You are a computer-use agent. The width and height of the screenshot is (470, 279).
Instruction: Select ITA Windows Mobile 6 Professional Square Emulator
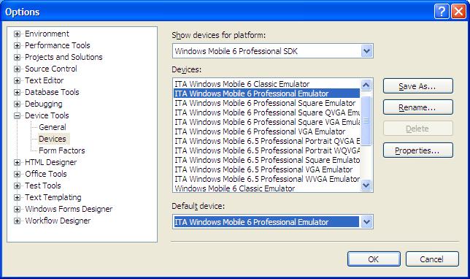click(267, 103)
